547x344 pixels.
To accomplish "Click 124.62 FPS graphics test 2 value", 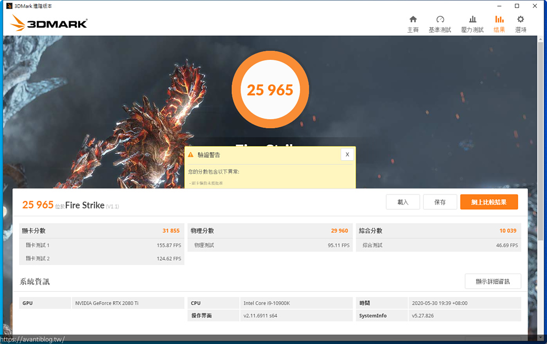I will point(169,259).
